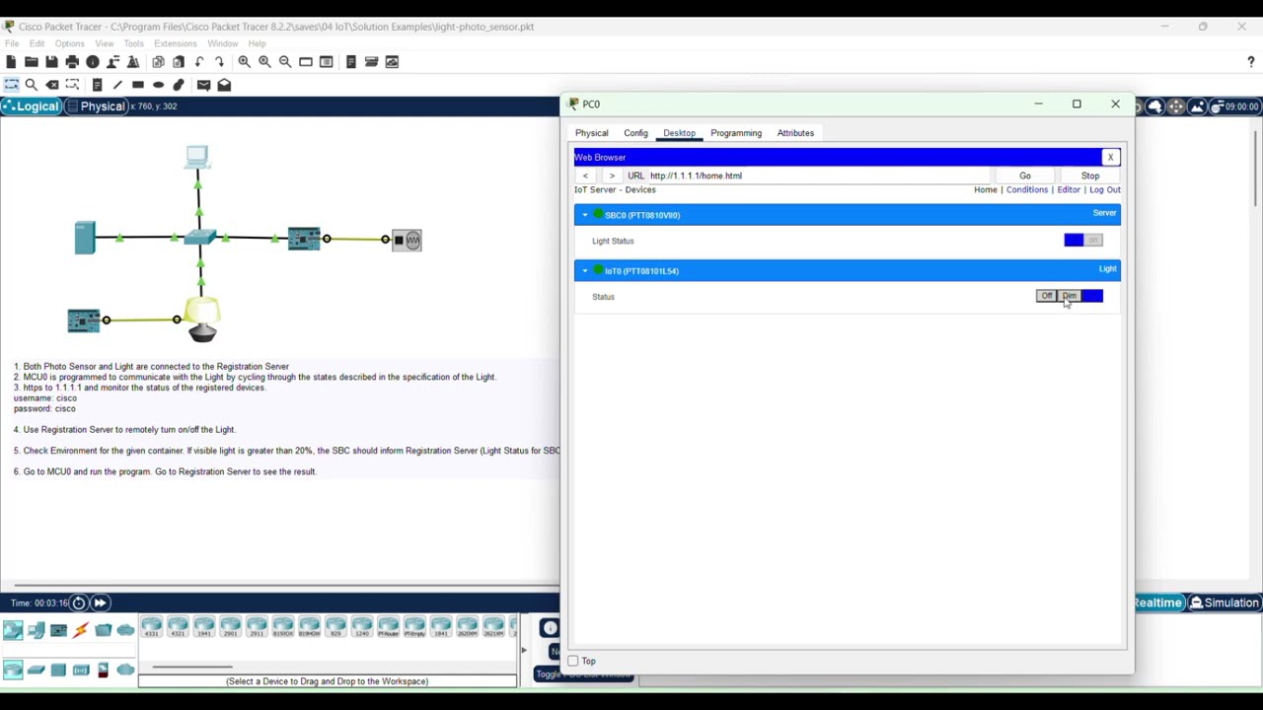Select the Connections lightning-bolt category

coord(81,630)
